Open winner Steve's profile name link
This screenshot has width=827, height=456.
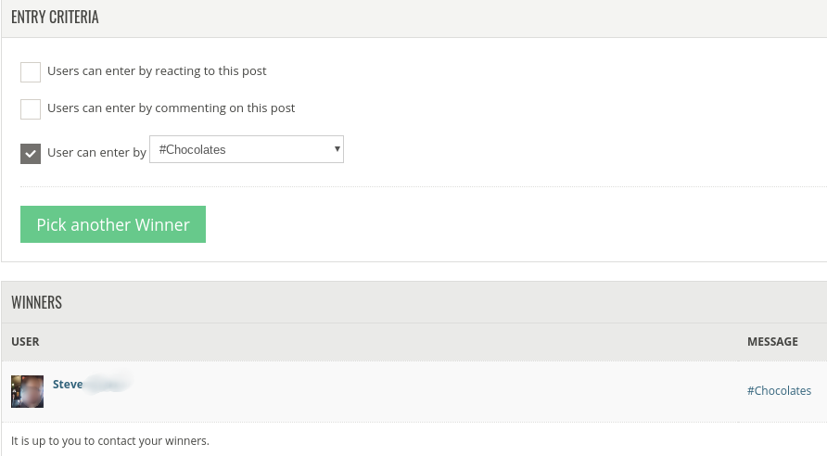(68, 385)
